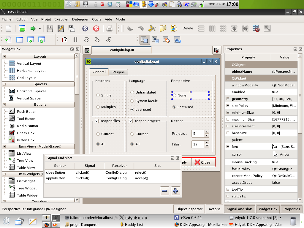
Task: Select the Edit Widgets mode icon
Action: [145, 40]
